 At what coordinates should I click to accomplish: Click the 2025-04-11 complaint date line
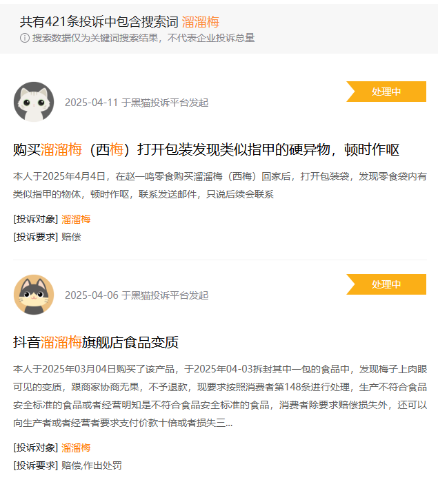(x=137, y=103)
